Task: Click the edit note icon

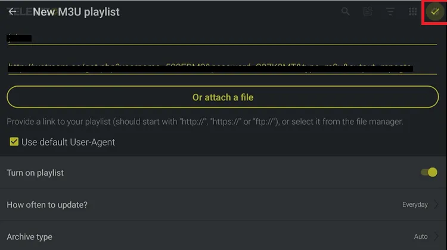Action: pos(368,11)
